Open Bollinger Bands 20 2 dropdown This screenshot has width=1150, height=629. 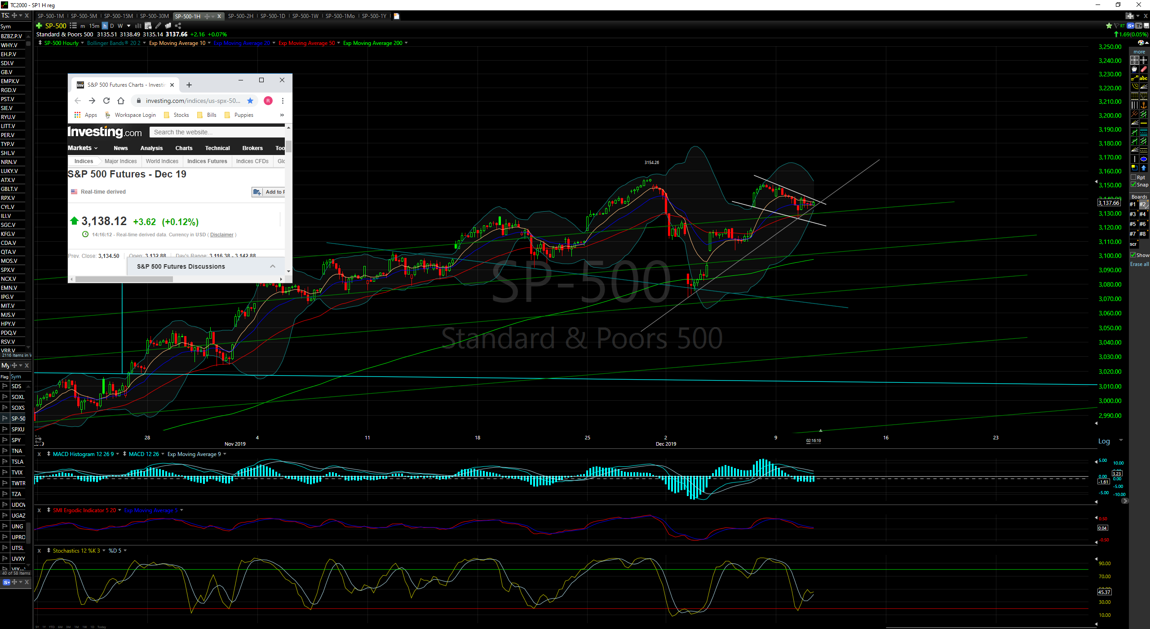[144, 43]
